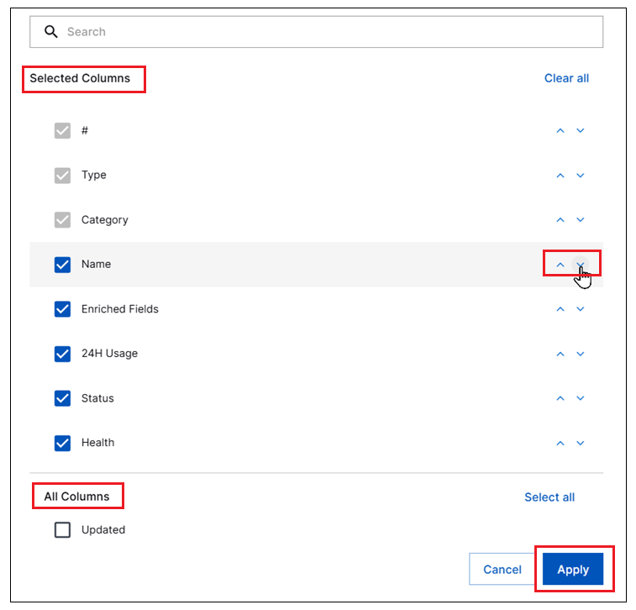Move the Category column down
The image size is (636, 610).
pos(581,220)
